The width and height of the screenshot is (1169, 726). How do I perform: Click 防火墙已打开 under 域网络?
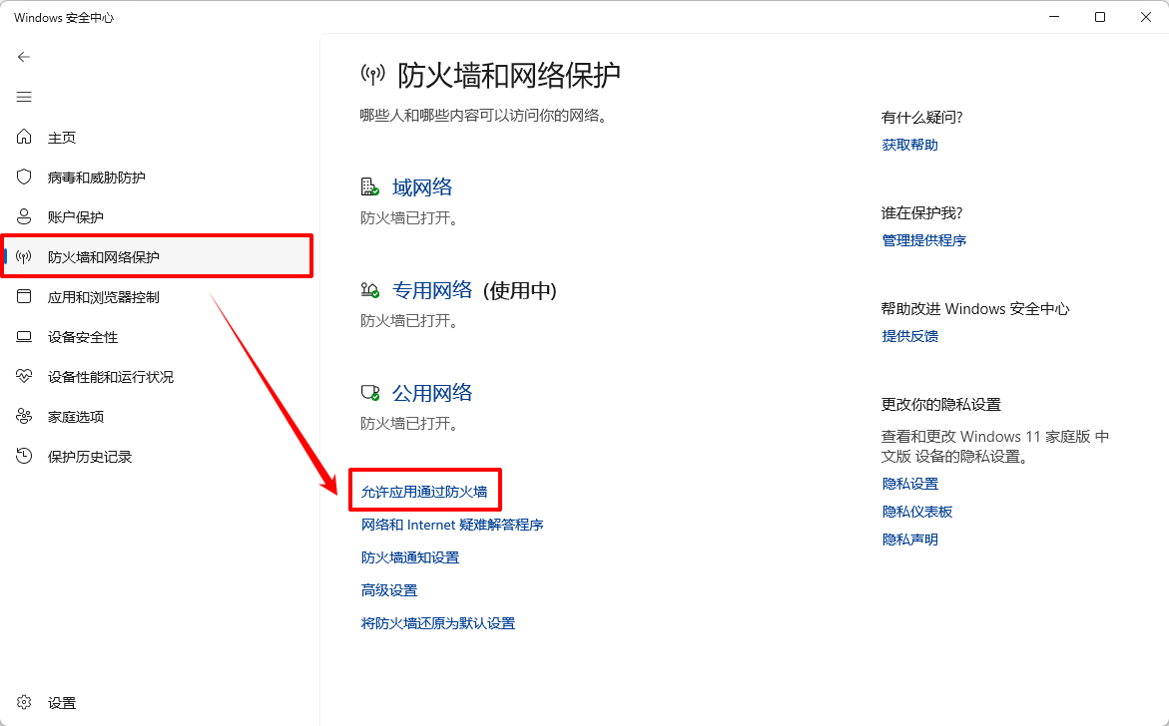408,218
